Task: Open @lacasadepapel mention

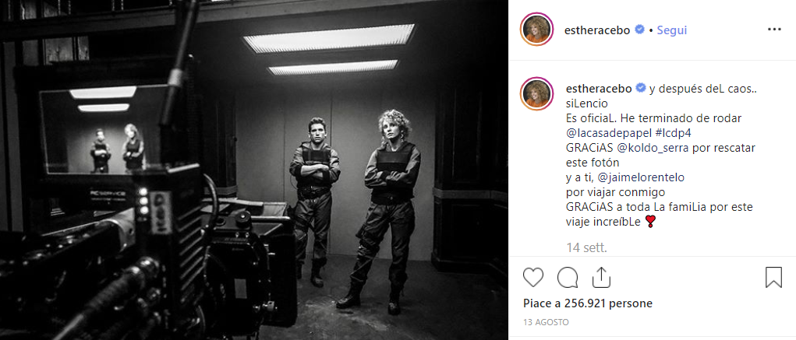Action: tap(600, 133)
